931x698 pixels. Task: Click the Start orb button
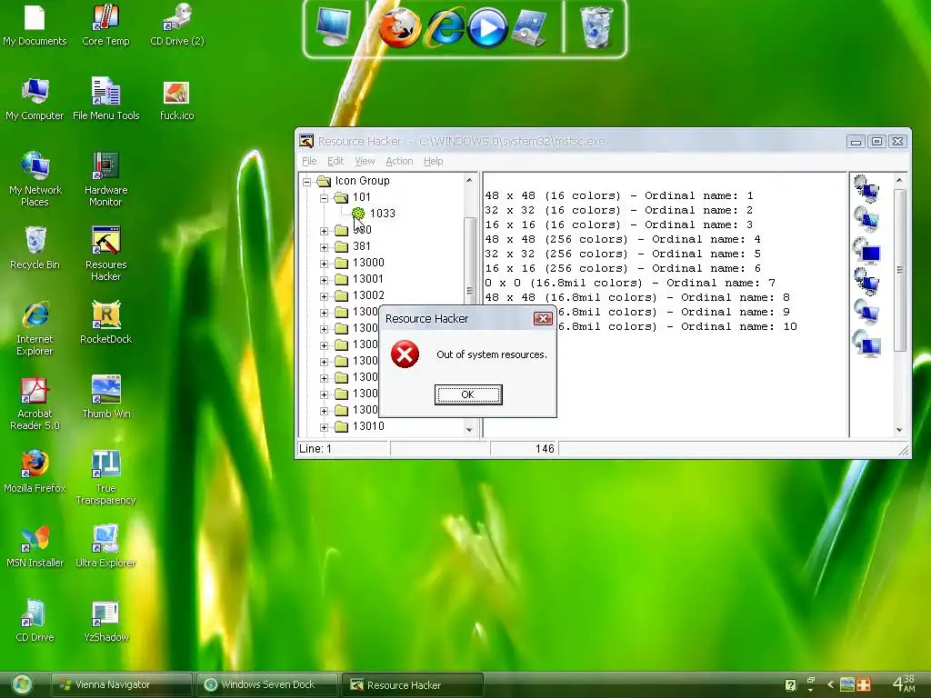(x=22, y=684)
